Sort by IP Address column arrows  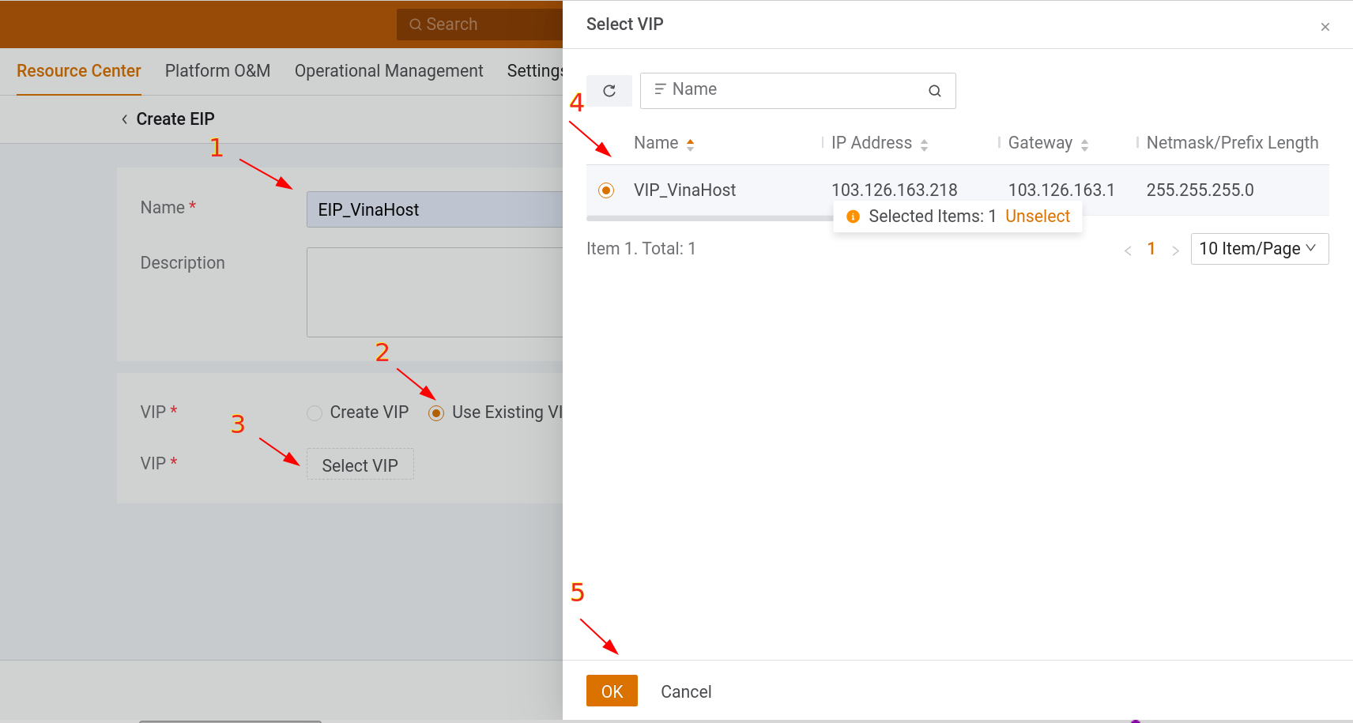924,145
